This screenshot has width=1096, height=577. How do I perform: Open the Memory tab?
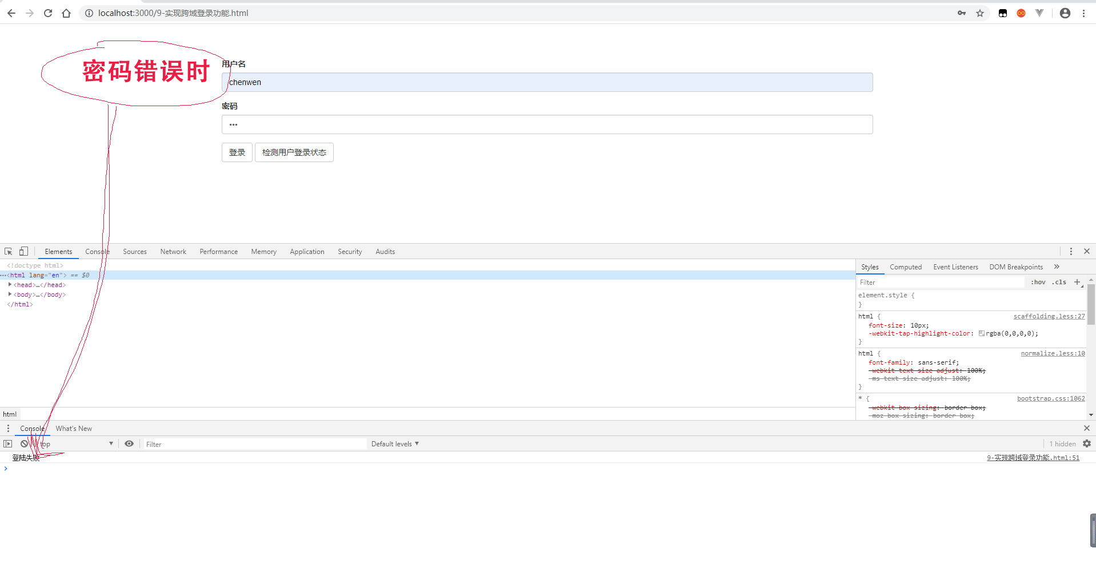pyautogui.click(x=264, y=251)
